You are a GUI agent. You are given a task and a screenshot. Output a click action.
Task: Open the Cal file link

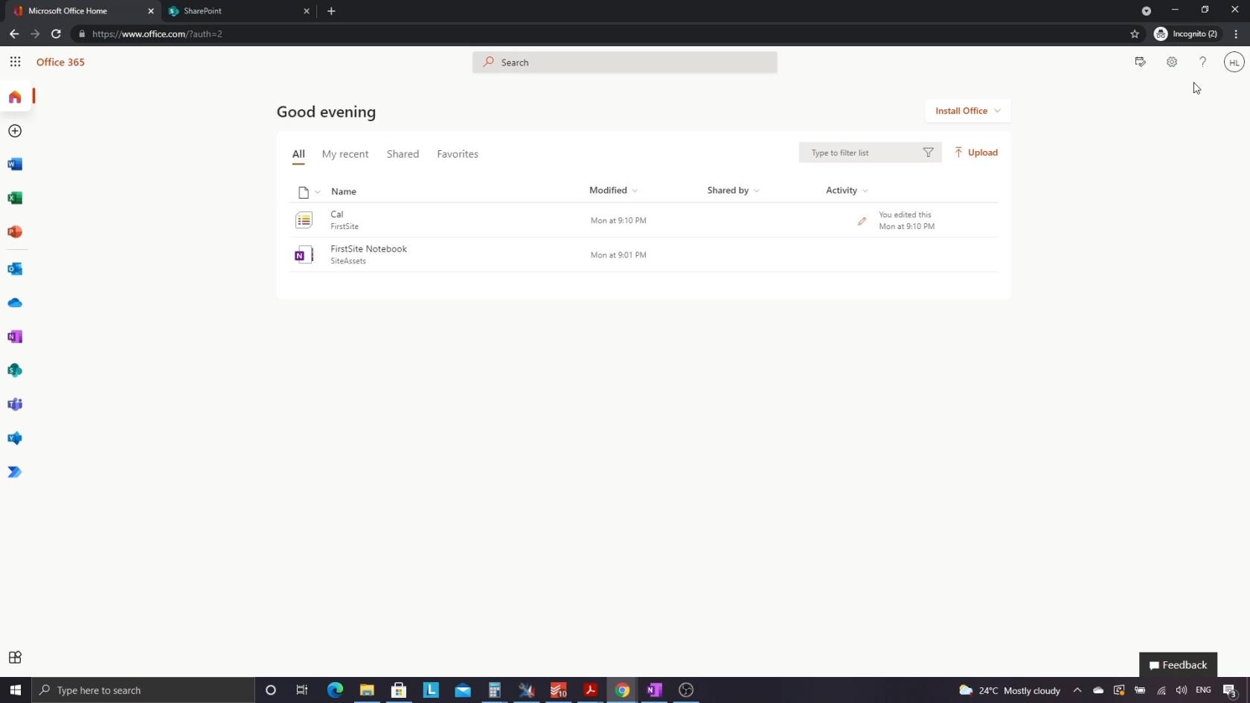coord(337,214)
